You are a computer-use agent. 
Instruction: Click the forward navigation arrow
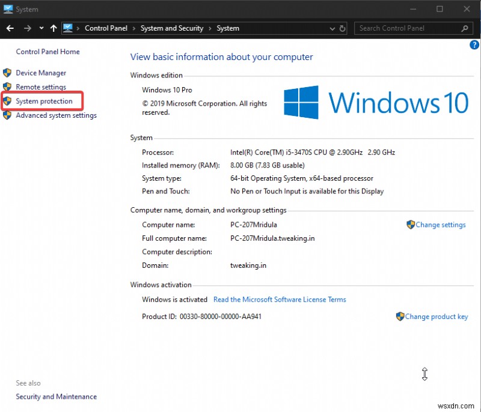[x=27, y=28]
